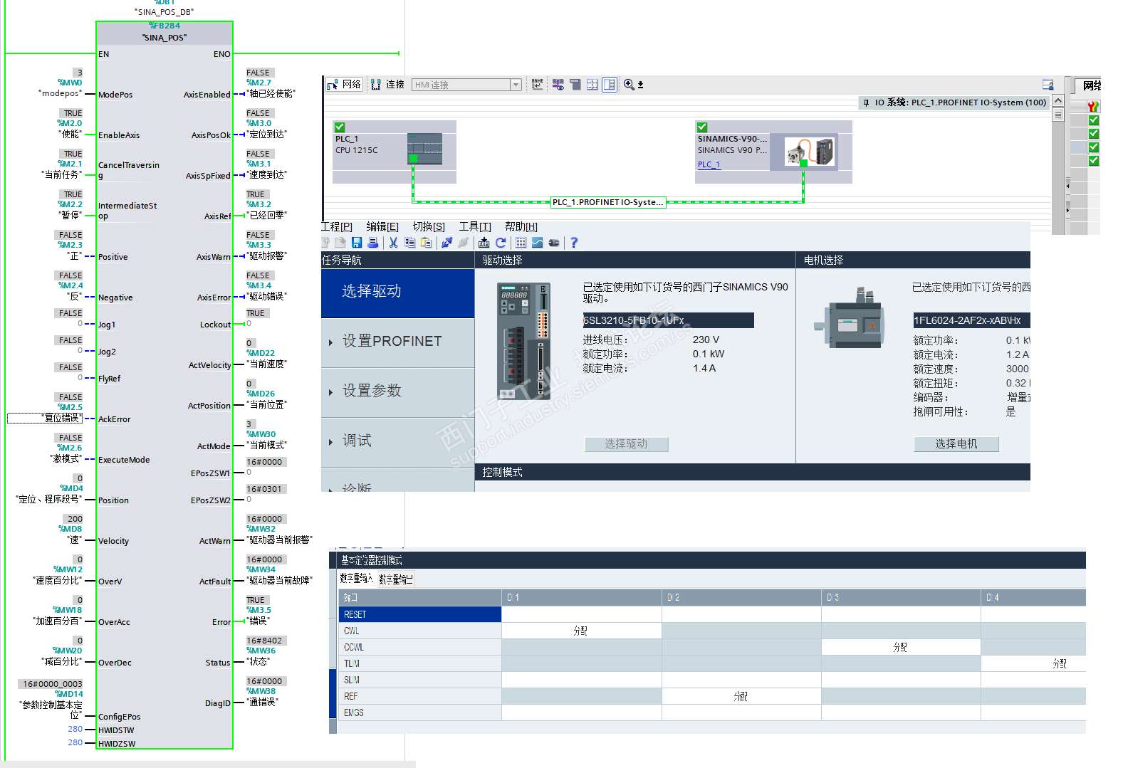Screen dimensions: 1128x768
Task: Click the motor order number 1FL6024-2AF2x field
Action: point(971,320)
